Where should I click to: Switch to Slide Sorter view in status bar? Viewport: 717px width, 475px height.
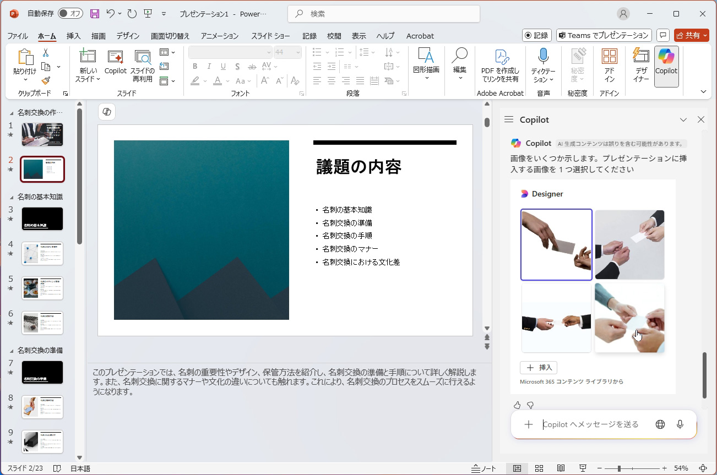pyautogui.click(x=539, y=468)
